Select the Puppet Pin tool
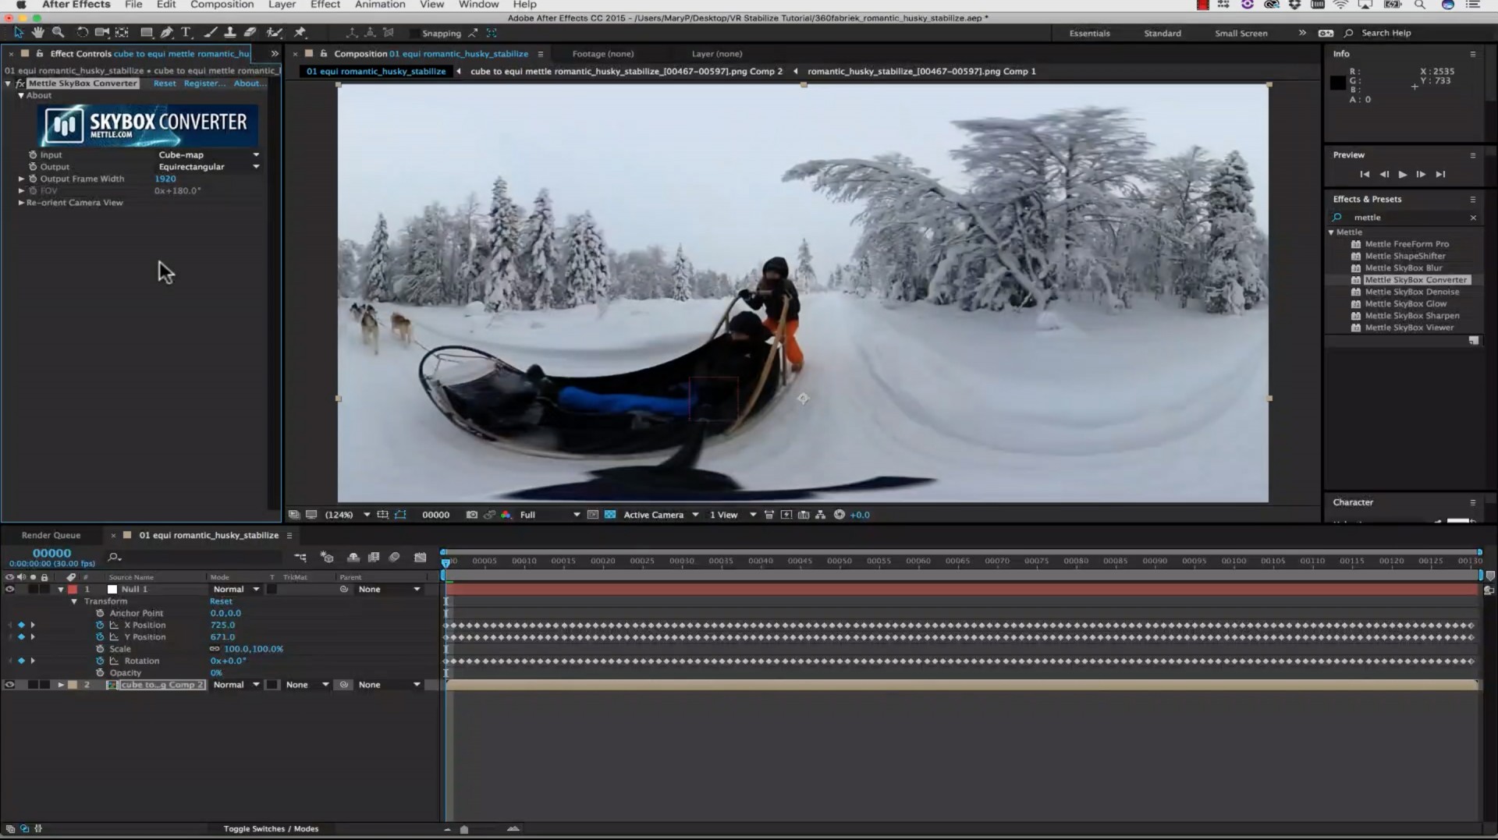 (301, 33)
